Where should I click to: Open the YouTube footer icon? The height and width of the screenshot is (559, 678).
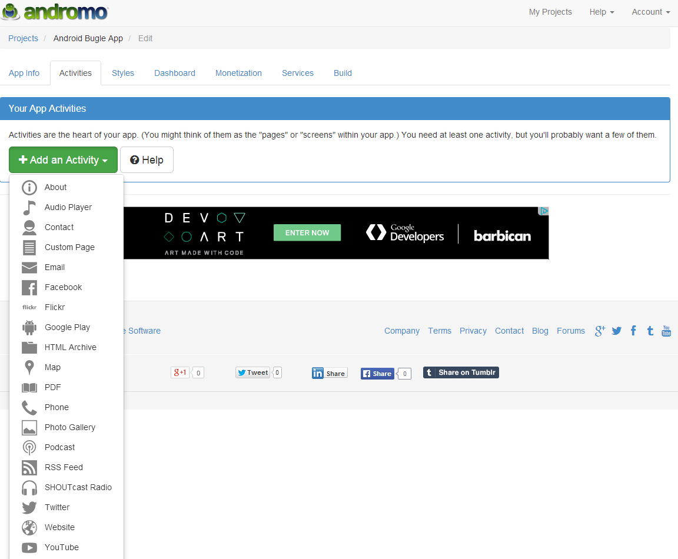[x=666, y=331]
